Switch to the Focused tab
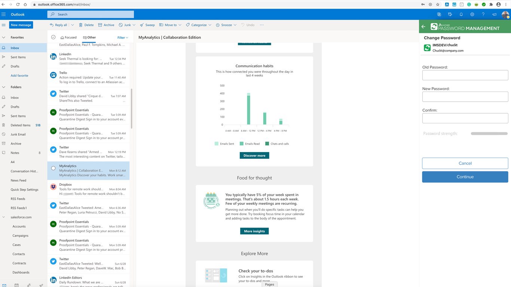The image size is (511, 287). coord(68,37)
